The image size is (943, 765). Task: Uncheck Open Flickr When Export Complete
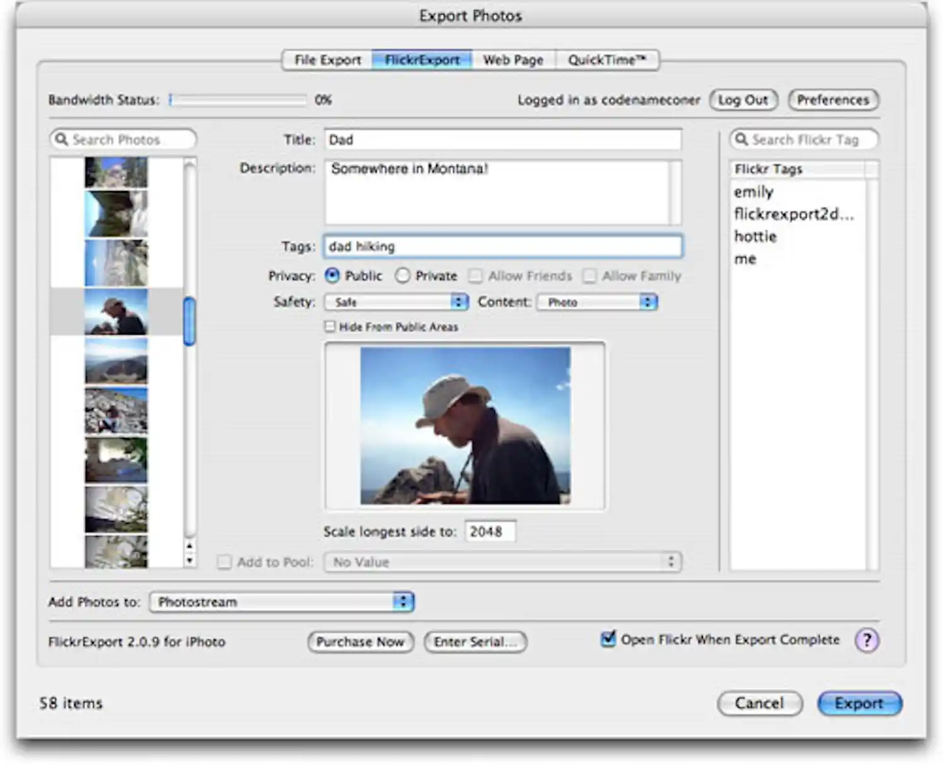[x=607, y=639]
